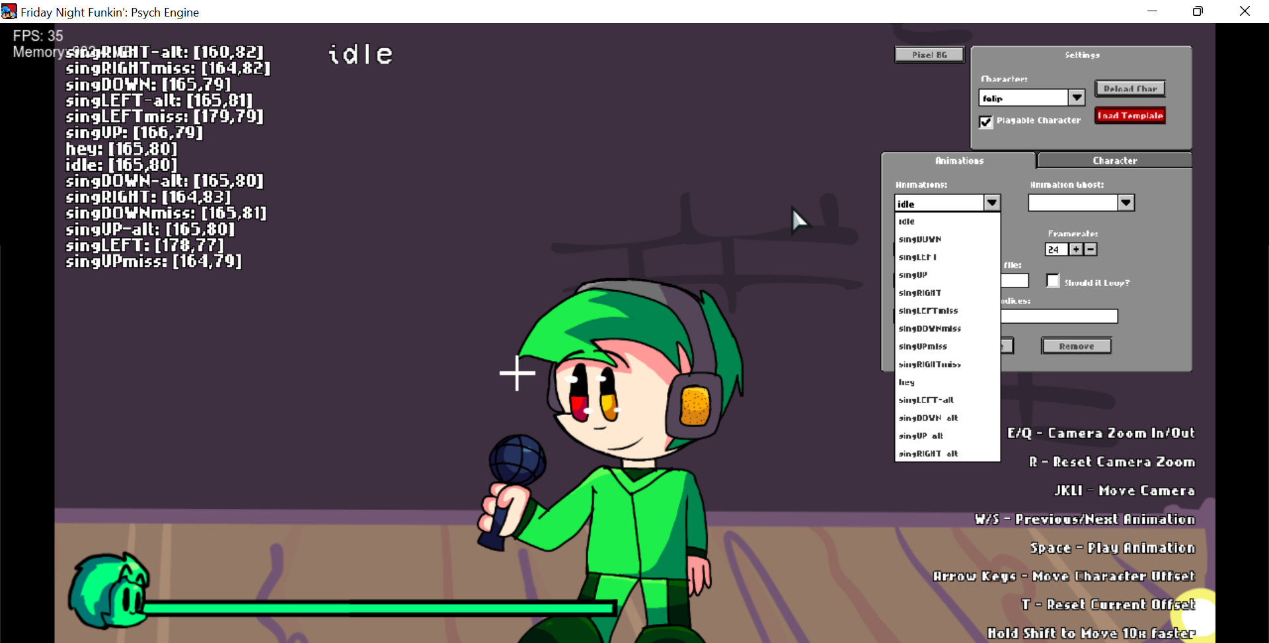
Task: Pick singLEFT-alt in the dropdown list
Action: click(x=947, y=400)
